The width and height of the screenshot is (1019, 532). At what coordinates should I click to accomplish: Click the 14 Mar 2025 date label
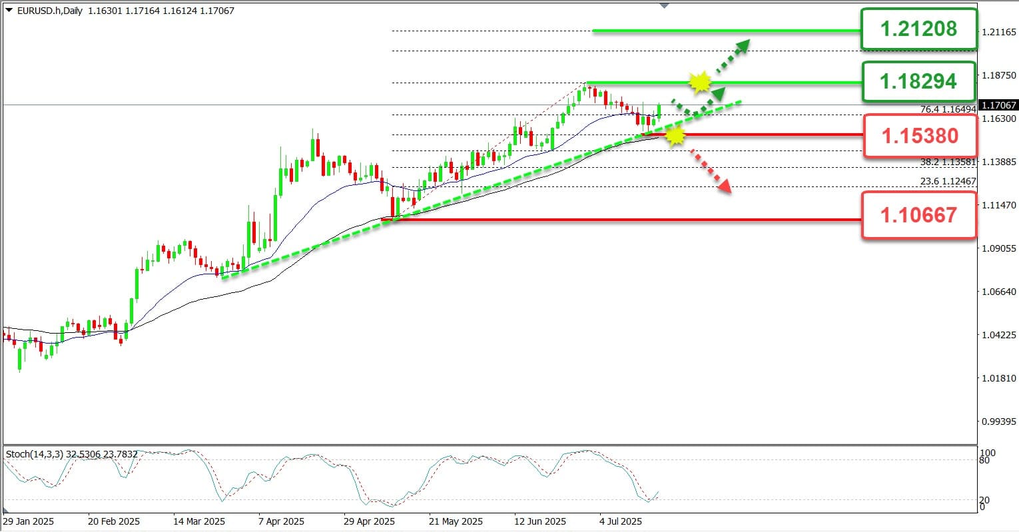tap(200, 521)
